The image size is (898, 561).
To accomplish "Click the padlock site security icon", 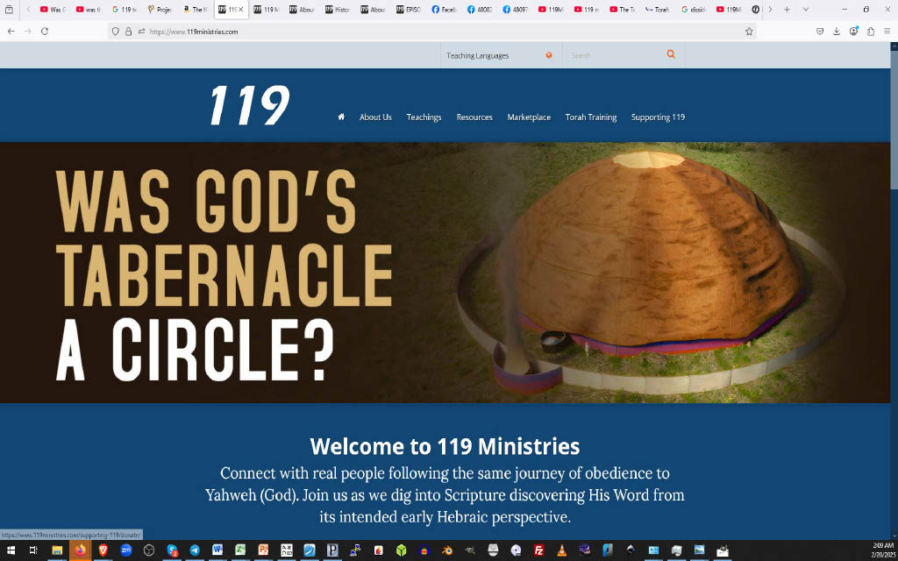I will (129, 31).
